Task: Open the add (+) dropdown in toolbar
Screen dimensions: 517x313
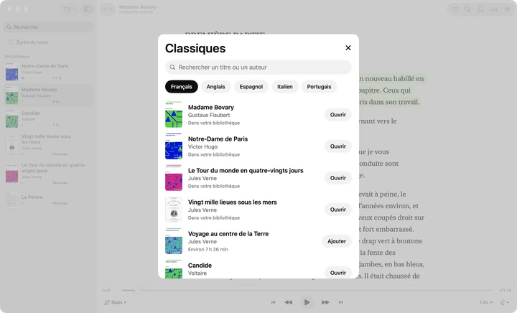Action: (x=107, y=9)
